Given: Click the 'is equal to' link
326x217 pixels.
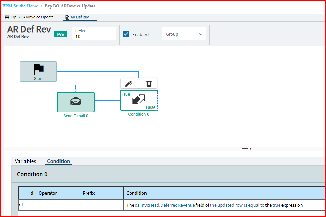Looking at the screenshot, I should (x=254, y=205).
